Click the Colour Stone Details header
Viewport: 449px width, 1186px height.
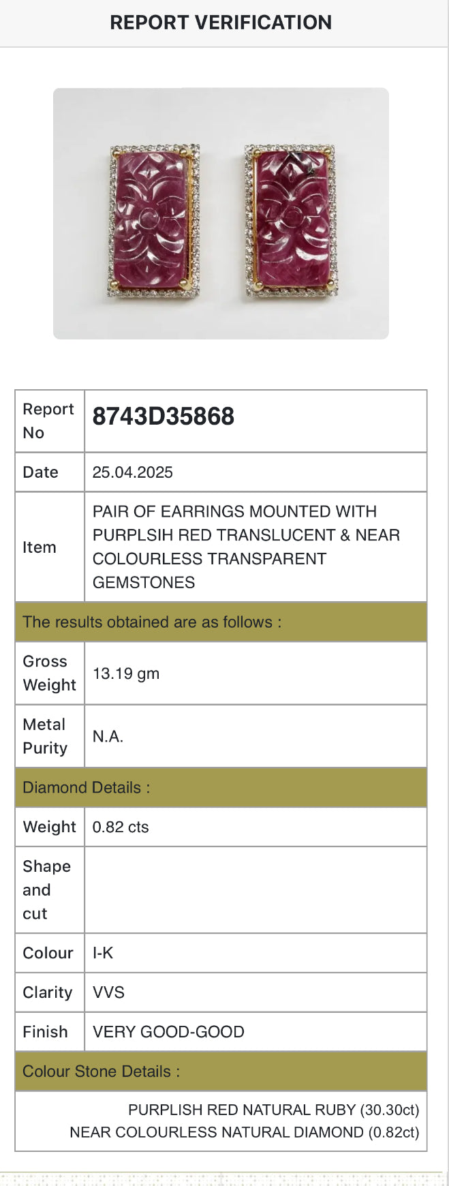tap(102, 1071)
